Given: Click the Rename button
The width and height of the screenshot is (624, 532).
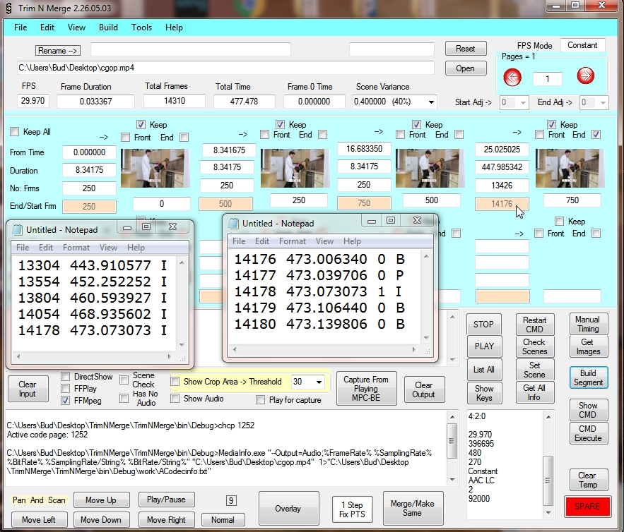Looking at the screenshot, I should pos(57,51).
